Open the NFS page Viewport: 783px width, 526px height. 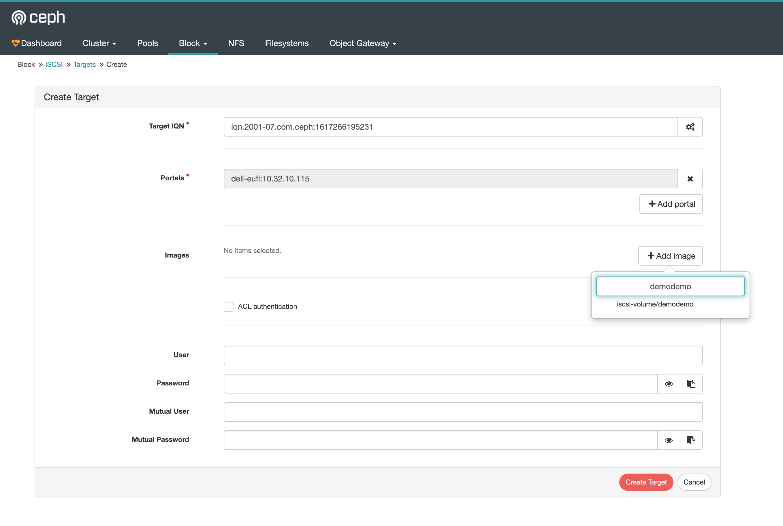pyautogui.click(x=236, y=43)
